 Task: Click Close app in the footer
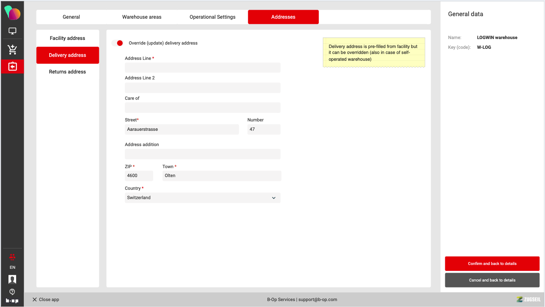[46, 299]
